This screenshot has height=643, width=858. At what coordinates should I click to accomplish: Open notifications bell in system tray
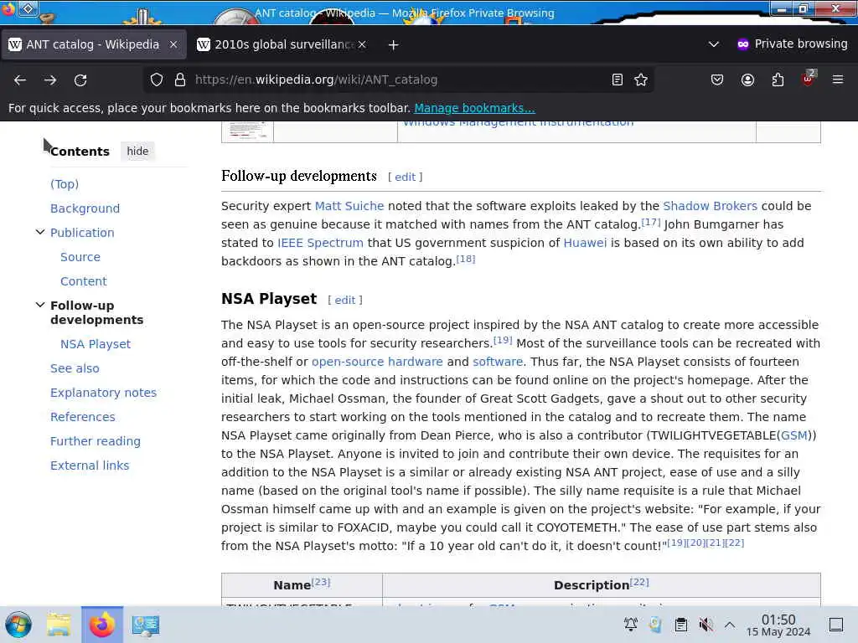(630, 625)
